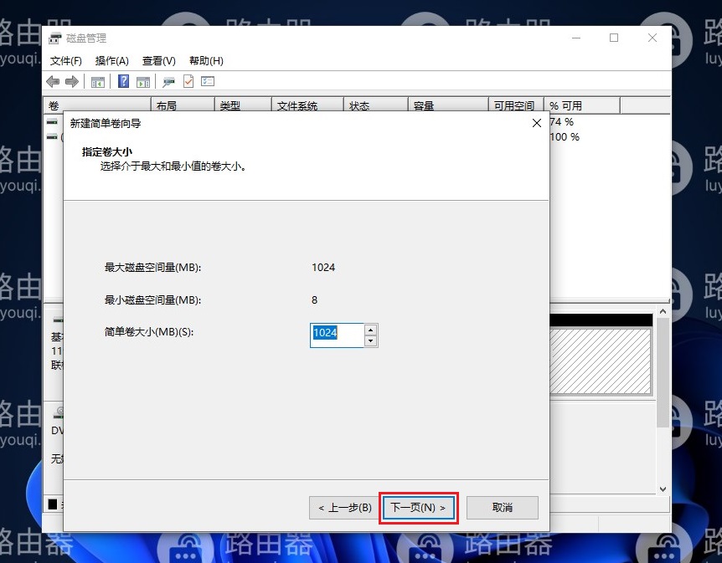Open the 操作(A) menu
The image size is (722, 563).
(x=112, y=61)
